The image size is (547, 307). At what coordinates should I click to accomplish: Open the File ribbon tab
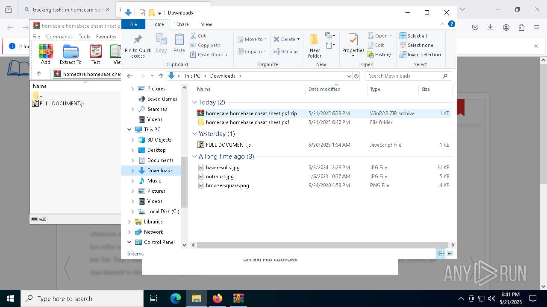[x=133, y=24]
